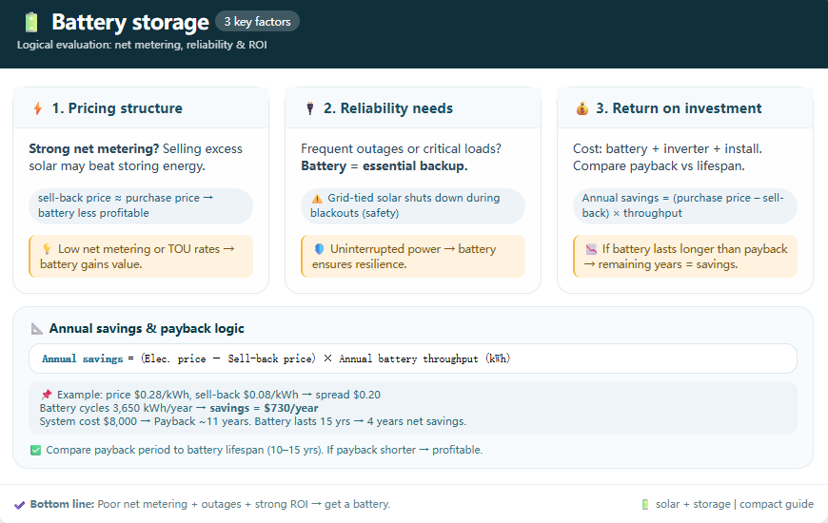Screen dimensions: 828x523
Task: Click the 3 key factors badge
Action: point(257,22)
